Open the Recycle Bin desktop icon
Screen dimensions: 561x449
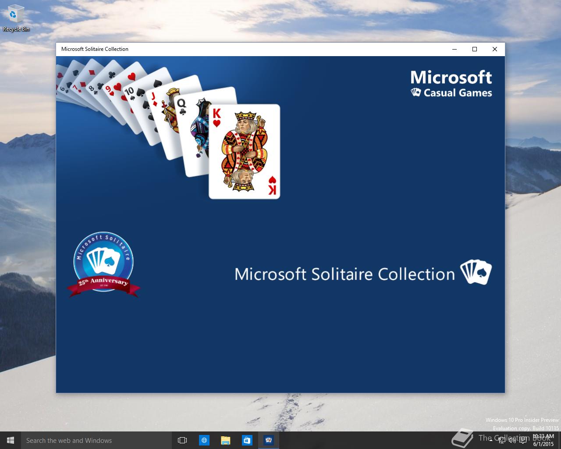[16, 18]
